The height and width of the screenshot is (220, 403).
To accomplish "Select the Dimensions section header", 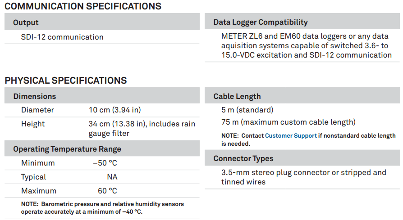I will click(x=102, y=95).
